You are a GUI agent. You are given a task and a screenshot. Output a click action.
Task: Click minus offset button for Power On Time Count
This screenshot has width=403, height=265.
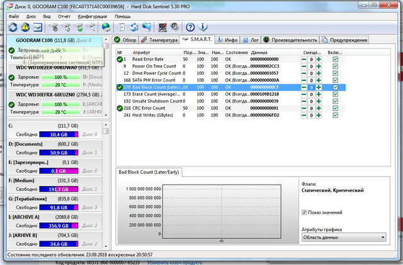(304, 67)
